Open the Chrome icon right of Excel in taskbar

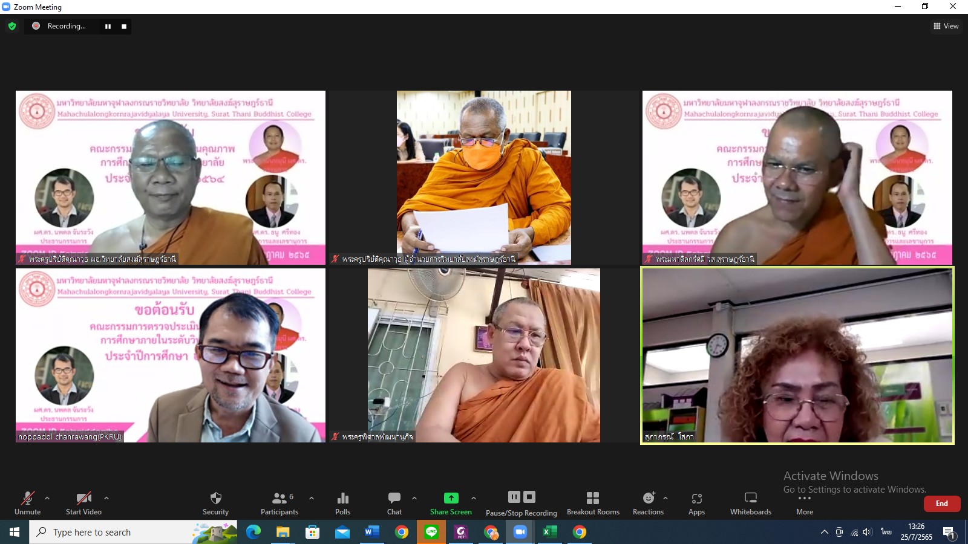click(x=580, y=532)
